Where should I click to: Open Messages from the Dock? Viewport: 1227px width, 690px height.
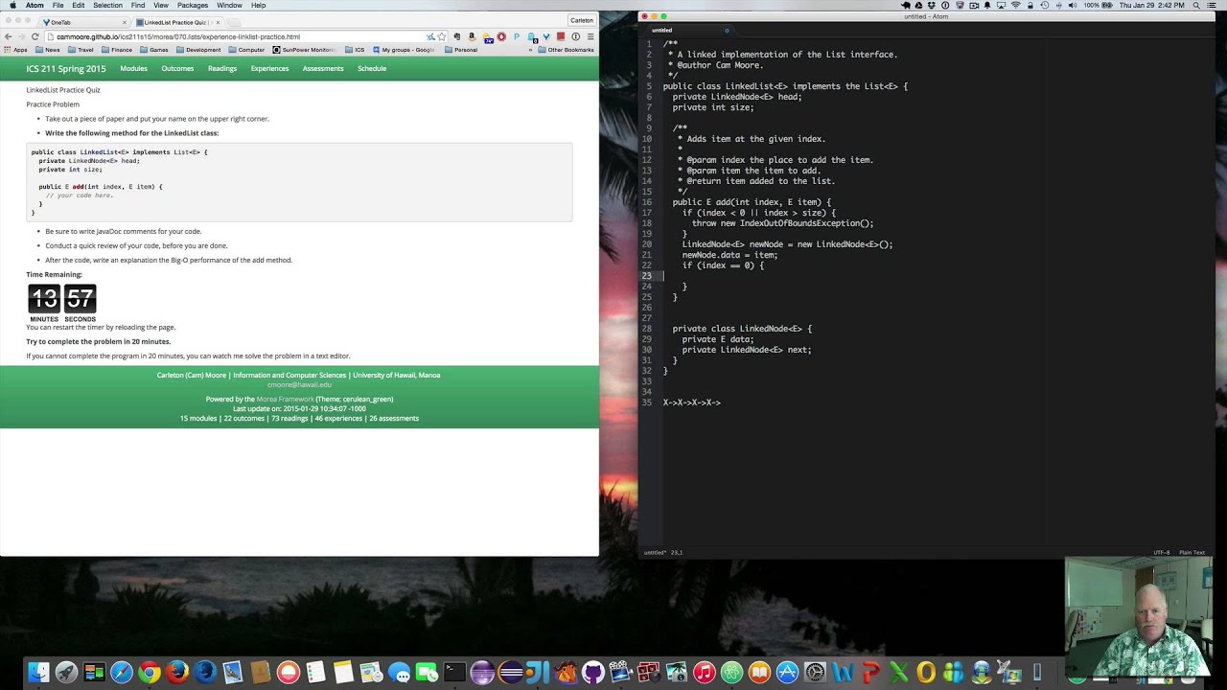pyautogui.click(x=399, y=673)
